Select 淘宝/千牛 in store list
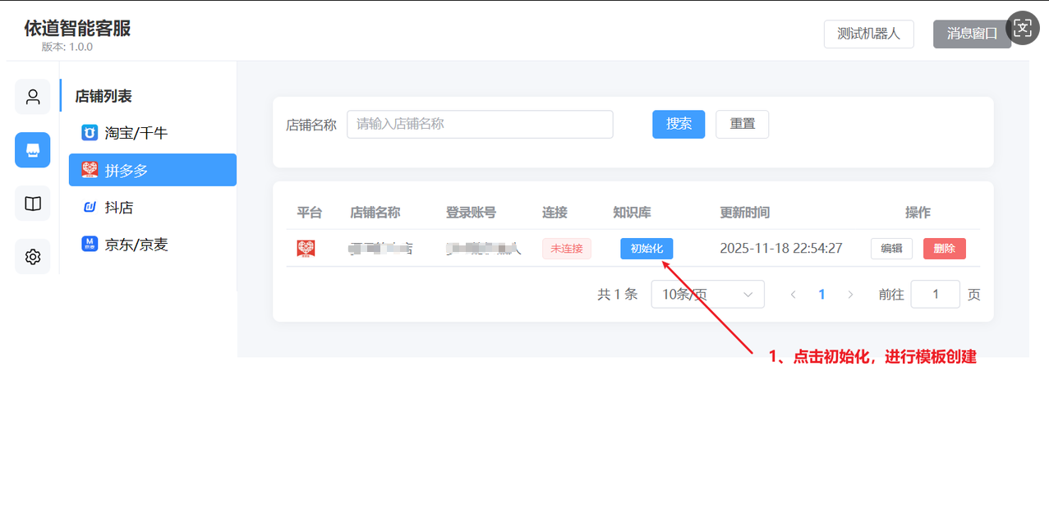1049x522 pixels. click(x=136, y=133)
